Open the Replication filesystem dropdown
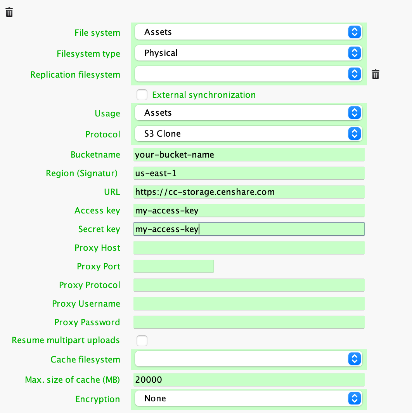 (248, 74)
